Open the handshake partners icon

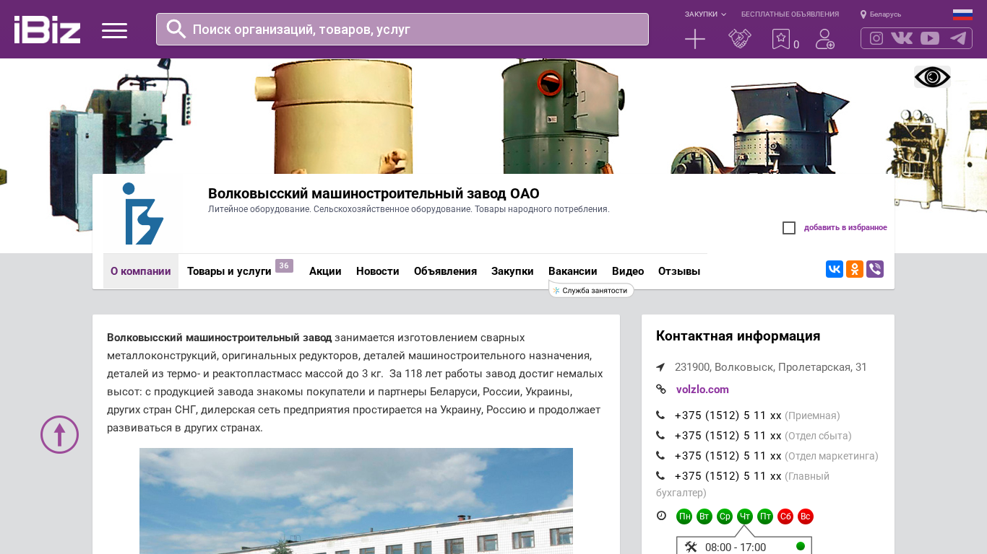coord(740,39)
